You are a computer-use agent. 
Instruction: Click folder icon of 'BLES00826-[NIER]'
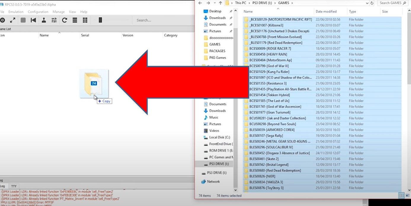point(246,176)
